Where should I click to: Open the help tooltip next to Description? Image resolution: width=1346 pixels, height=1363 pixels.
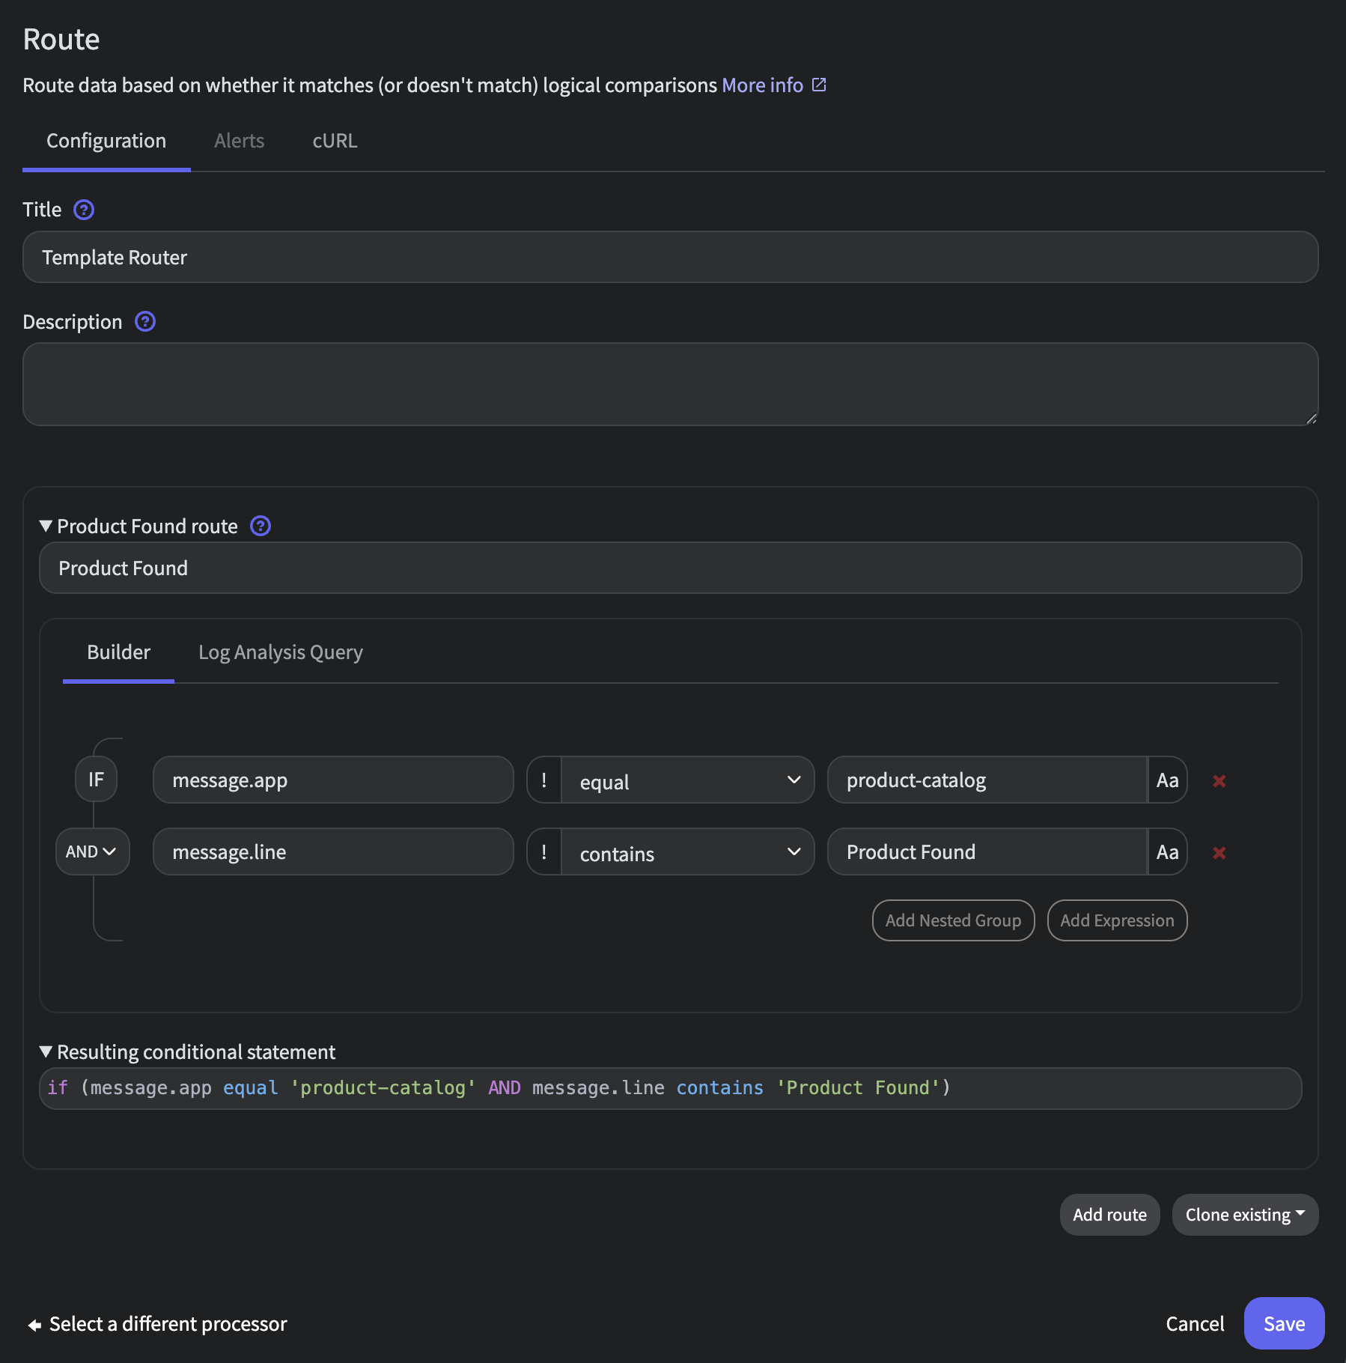tap(144, 321)
